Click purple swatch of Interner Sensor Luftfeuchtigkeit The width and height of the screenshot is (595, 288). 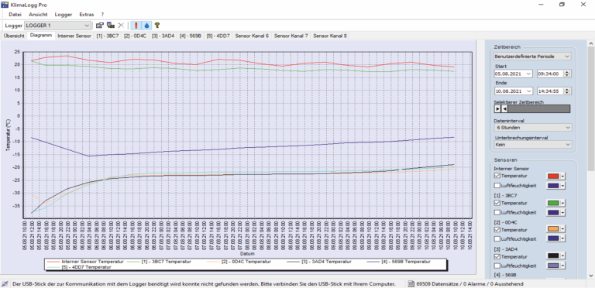(x=553, y=186)
